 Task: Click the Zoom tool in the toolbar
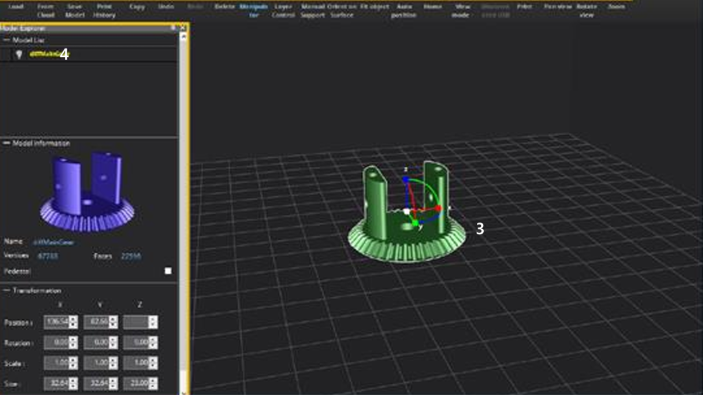tap(616, 7)
